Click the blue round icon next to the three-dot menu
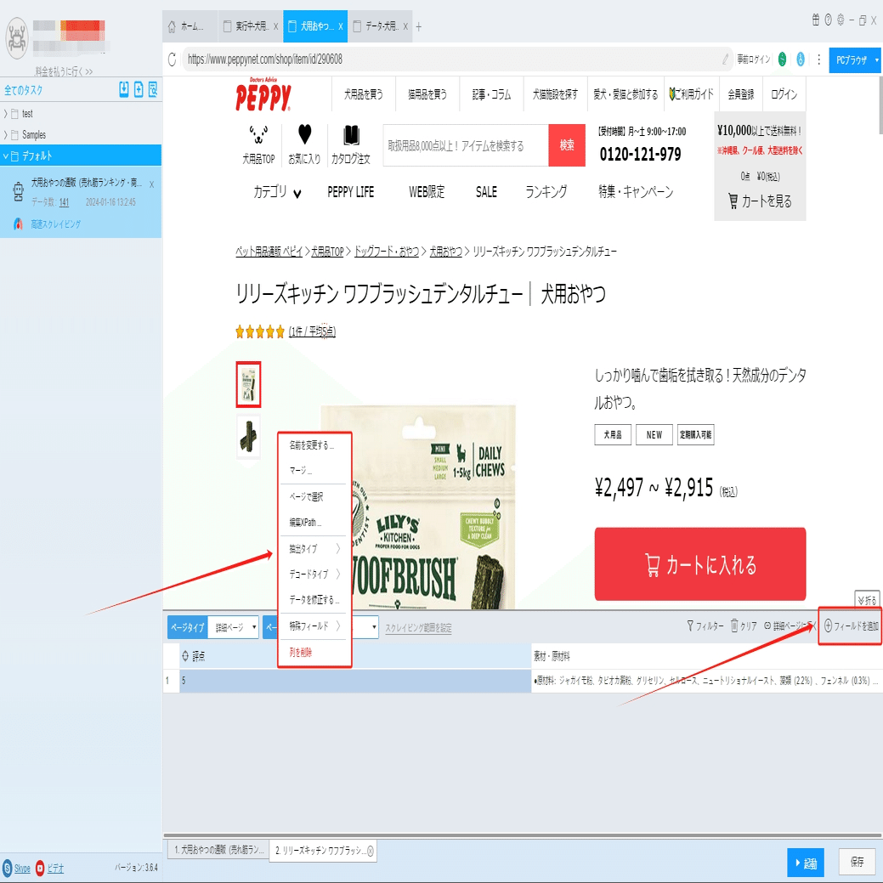Viewport: 883px width, 883px height. pos(801,59)
